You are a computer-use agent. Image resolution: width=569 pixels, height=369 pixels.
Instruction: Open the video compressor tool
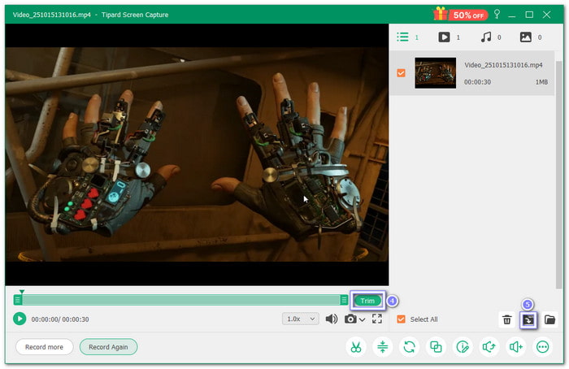[382, 347]
